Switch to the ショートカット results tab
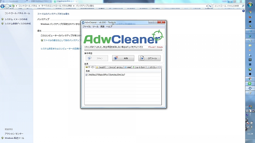This screenshot has width=255, height=143. 139,67
